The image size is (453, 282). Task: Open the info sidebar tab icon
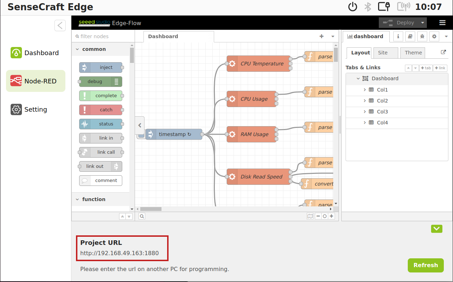tap(398, 36)
